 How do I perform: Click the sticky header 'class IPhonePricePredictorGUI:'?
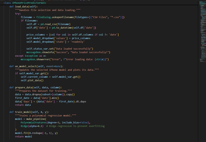click(x=25, y=3)
